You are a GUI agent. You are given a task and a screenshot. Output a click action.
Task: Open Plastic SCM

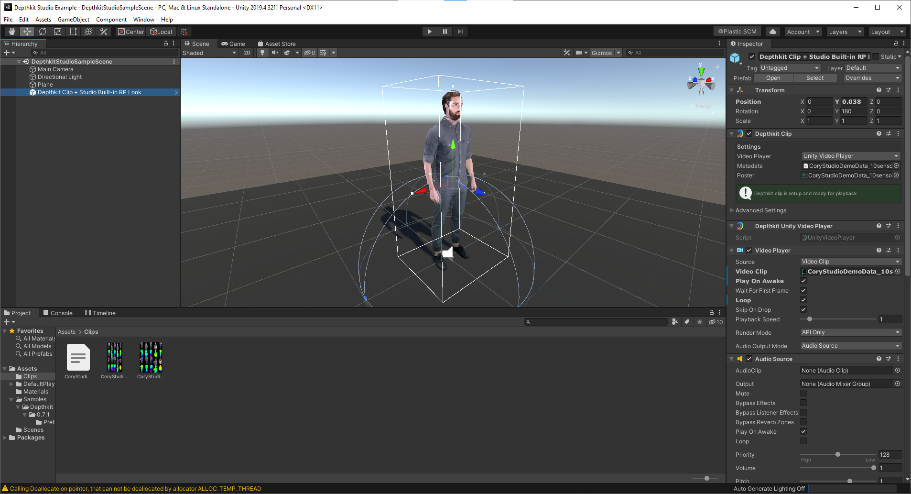pyautogui.click(x=738, y=32)
